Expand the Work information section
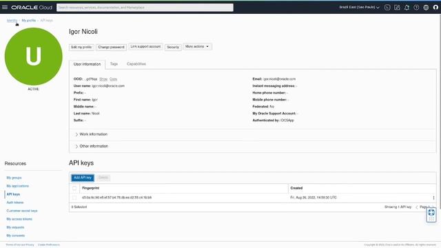 pyautogui.click(x=92, y=134)
